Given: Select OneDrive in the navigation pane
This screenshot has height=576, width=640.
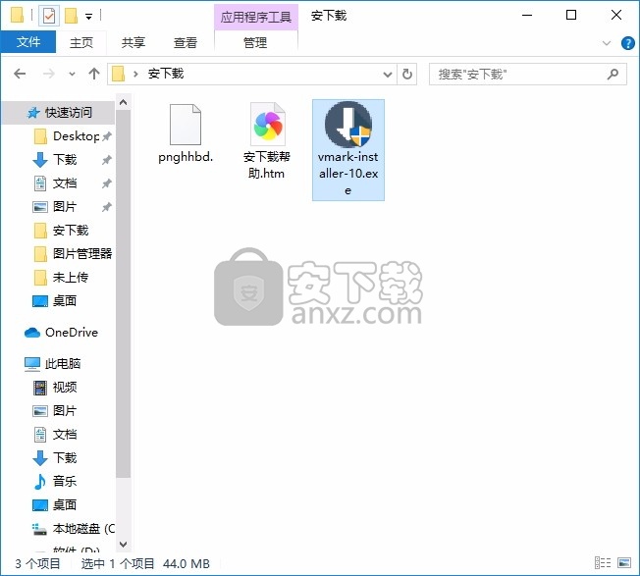Looking at the screenshot, I should [x=61, y=333].
